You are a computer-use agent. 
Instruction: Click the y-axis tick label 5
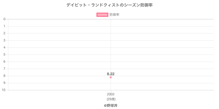pos(5,55)
